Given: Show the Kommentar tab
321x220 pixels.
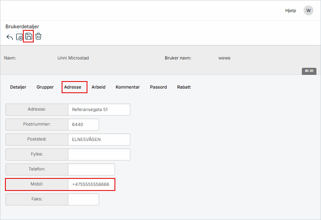Looking at the screenshot, I should pyautogui.click(x=127, y=87).
